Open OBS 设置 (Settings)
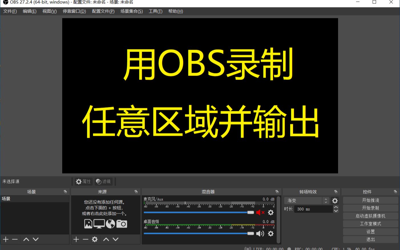 tap(370, 232)
